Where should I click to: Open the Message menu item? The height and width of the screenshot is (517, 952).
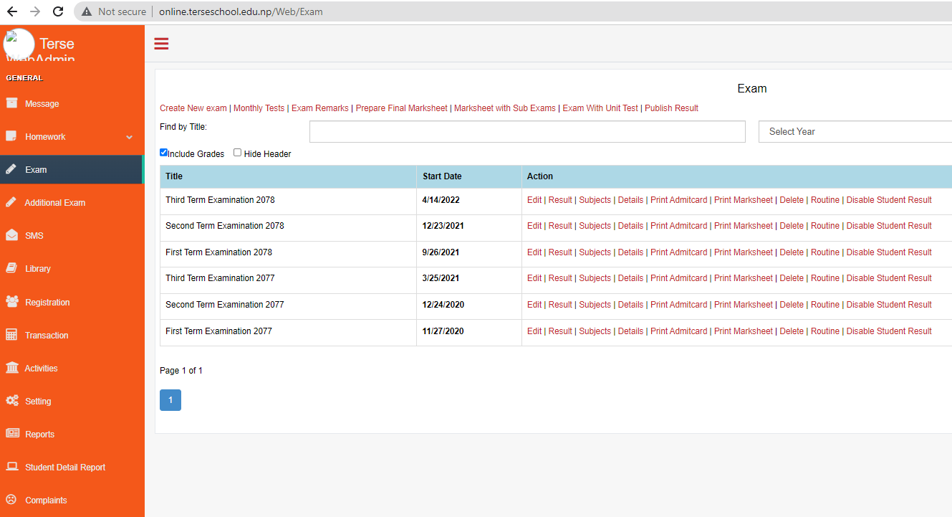42,104
